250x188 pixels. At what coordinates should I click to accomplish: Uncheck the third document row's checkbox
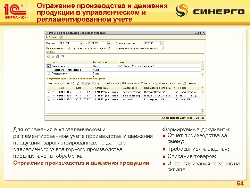click(49, 99)
